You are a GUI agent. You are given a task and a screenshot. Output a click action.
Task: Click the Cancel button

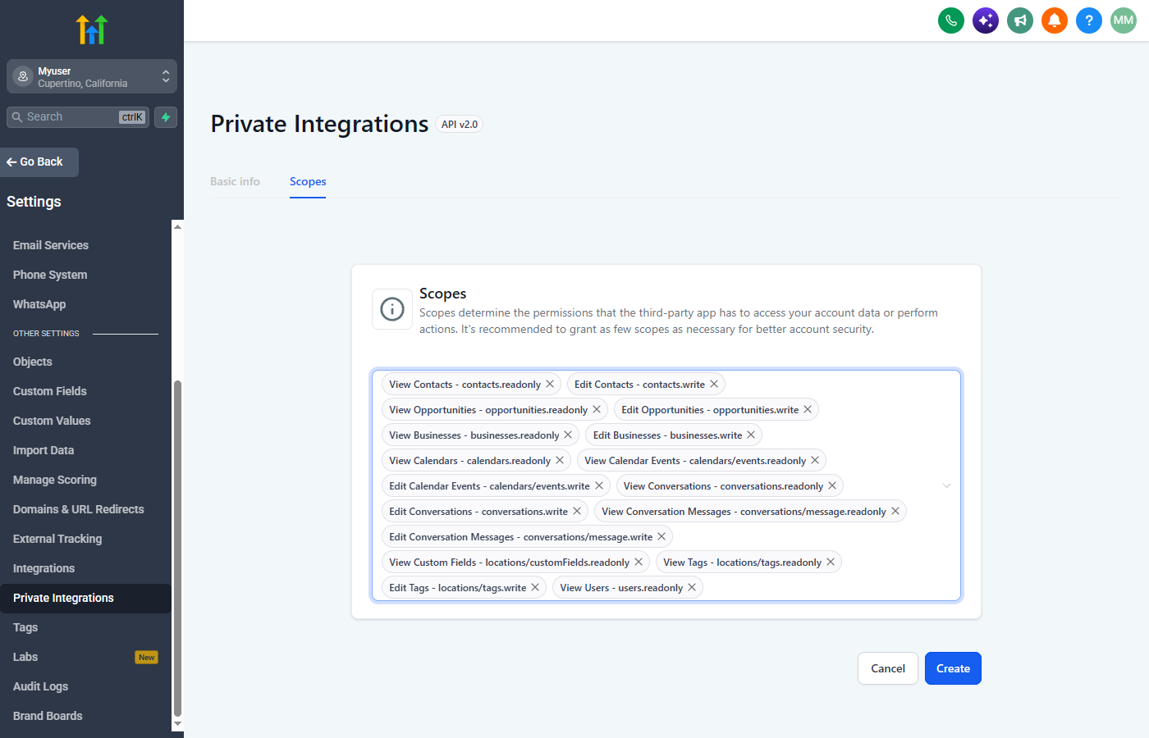pyautogui.click(x=888, y=668)
